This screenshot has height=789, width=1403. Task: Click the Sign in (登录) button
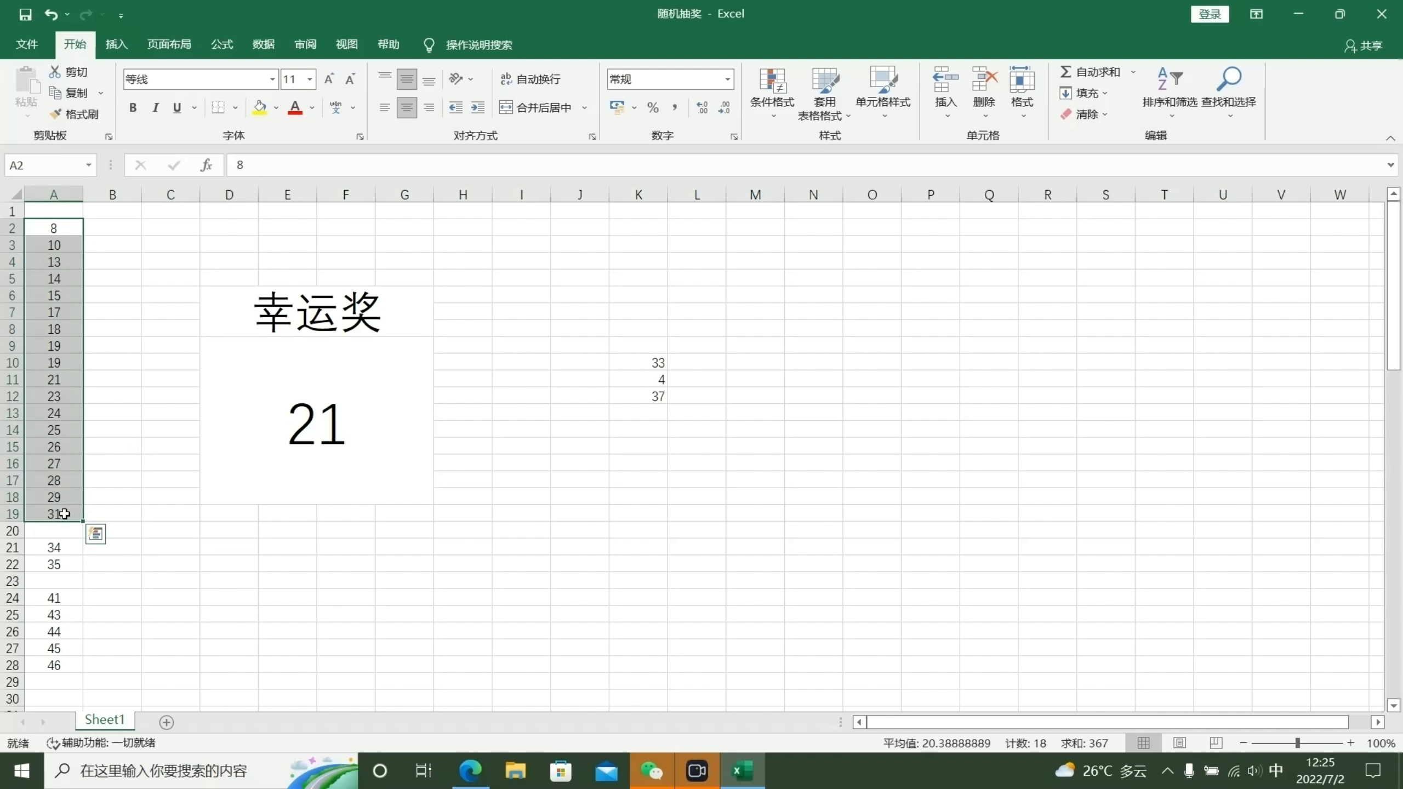1210,14
